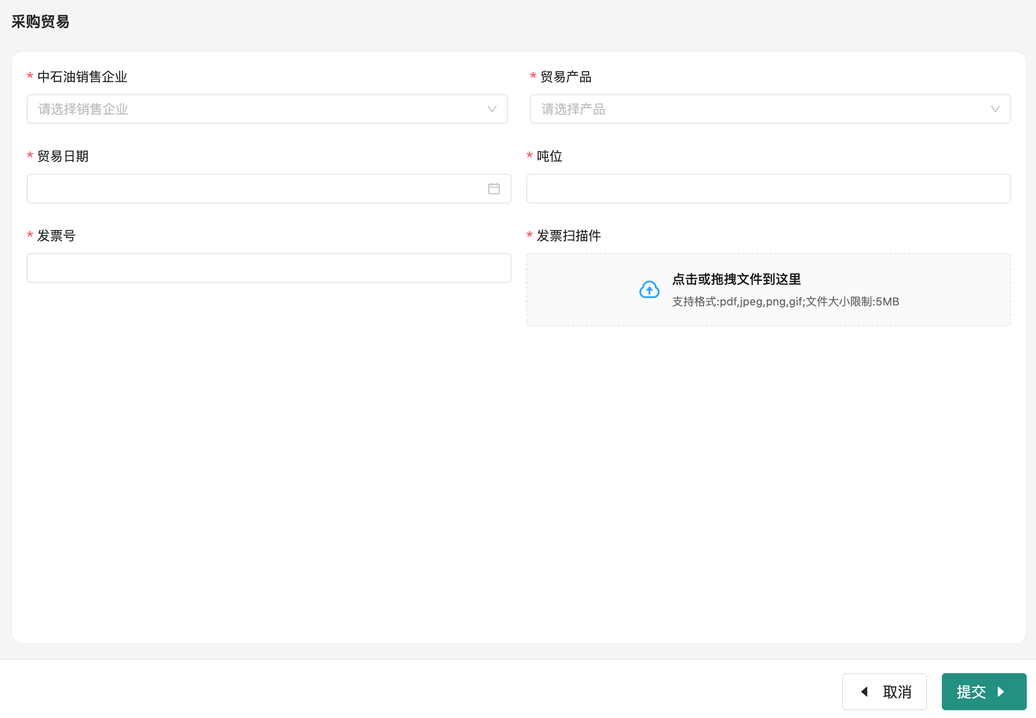Viewport: 1036px width, 718px height.
Task: Click the 贸易产品 field label
Action: click(566, 77)
